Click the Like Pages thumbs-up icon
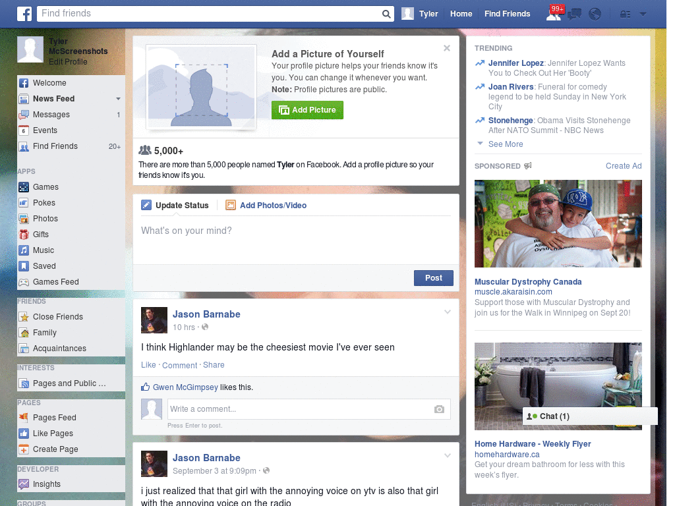 pos(24,434)
